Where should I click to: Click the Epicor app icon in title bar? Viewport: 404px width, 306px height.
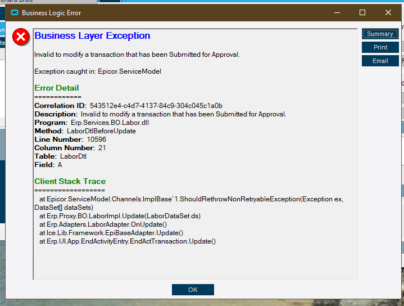[x=15, y=12]
